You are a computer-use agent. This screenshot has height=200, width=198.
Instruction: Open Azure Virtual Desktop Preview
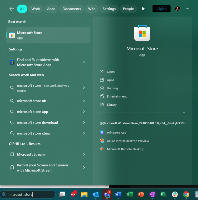[128, 141]
